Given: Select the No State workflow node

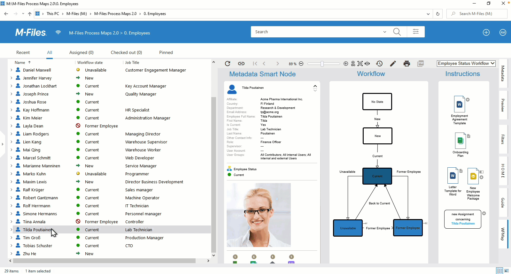Looking at the screenshot, I should tap(377, 102).
